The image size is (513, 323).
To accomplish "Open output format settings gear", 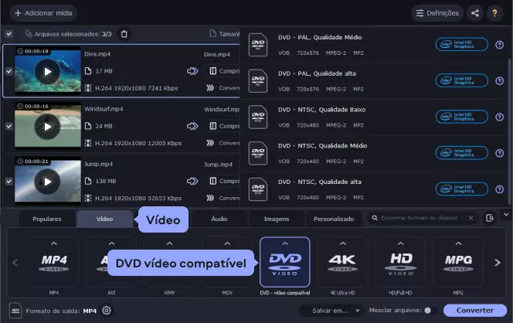I will tap(107, 310).
